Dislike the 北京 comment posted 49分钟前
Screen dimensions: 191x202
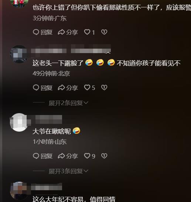click(x=104, y=88)
